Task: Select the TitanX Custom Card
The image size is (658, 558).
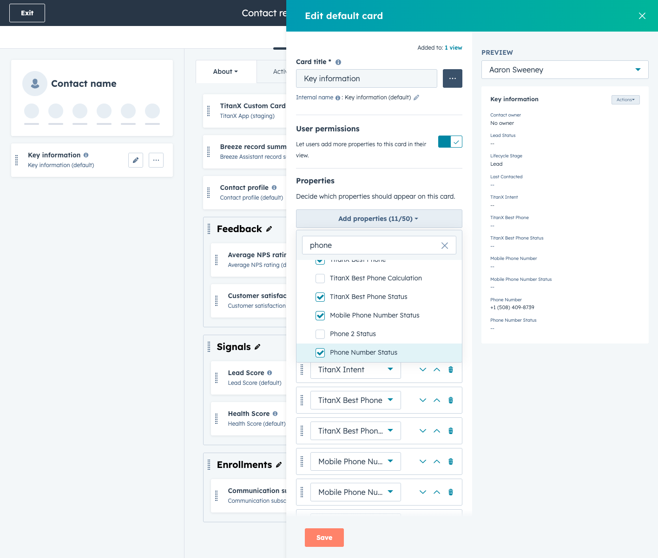Action: (245, 110)
